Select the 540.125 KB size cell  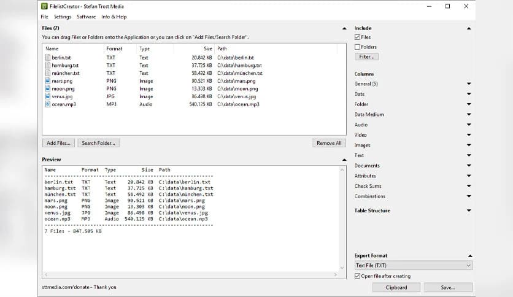pos(201,104)
